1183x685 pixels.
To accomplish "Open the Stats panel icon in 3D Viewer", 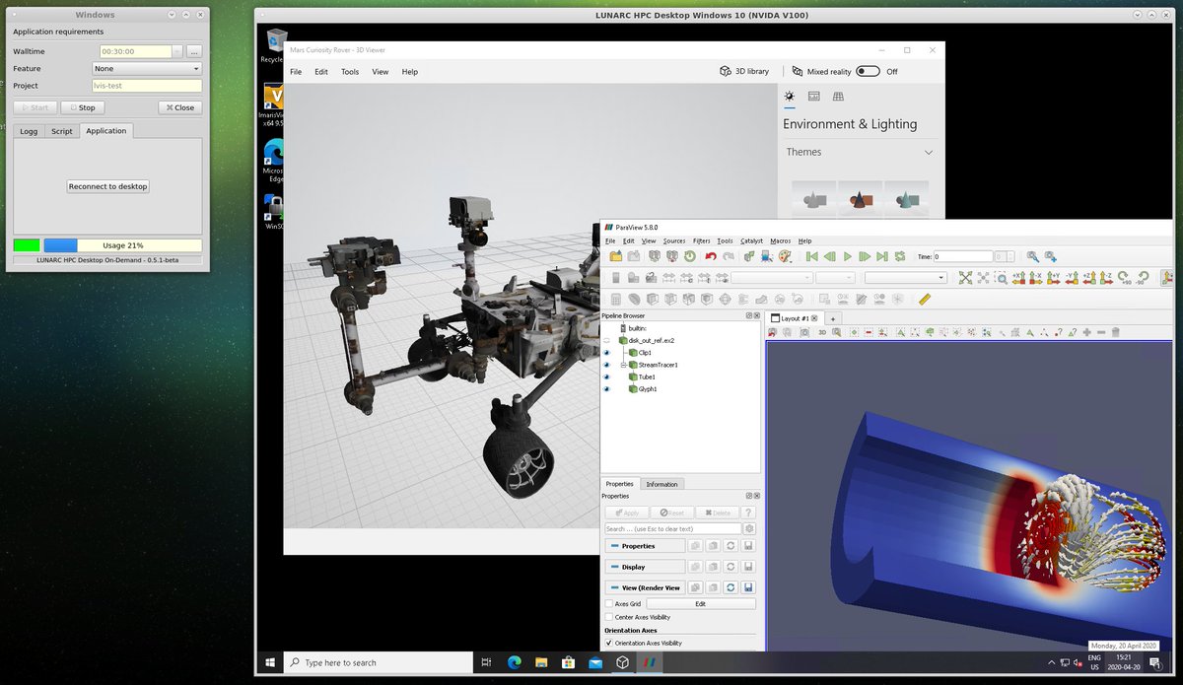I will pos(813,96).
